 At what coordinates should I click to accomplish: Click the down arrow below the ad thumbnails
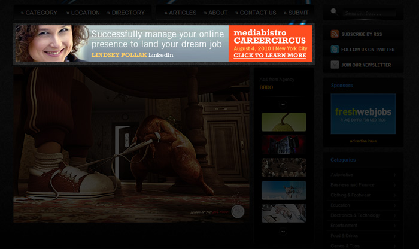click(283, 232)
